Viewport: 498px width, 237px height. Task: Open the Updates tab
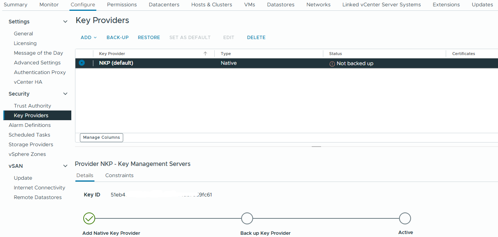(482, 4)
